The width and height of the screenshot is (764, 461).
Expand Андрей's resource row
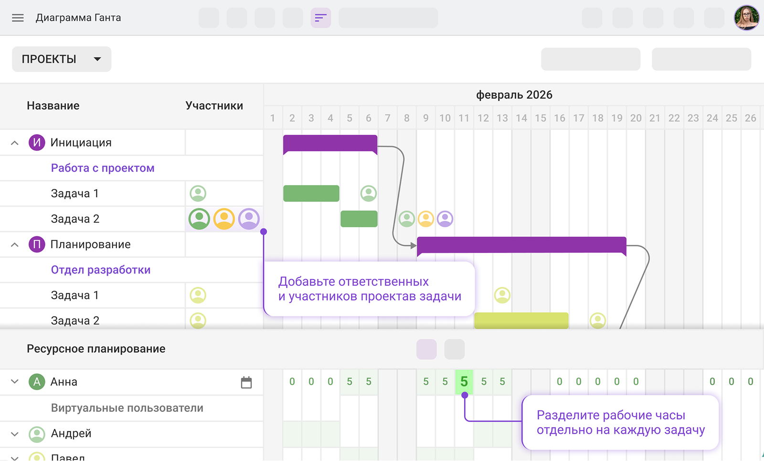tap(15, 434)
